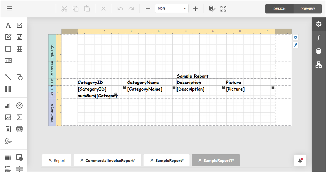
Task: Select the Label control (A icon)
Action: pos(8,25)
